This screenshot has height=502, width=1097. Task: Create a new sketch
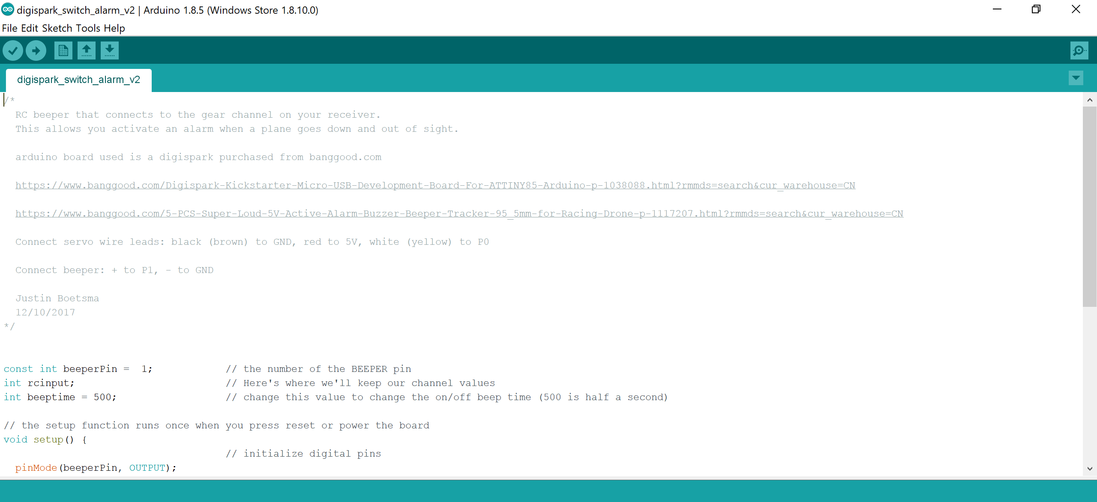click(63, 50)
